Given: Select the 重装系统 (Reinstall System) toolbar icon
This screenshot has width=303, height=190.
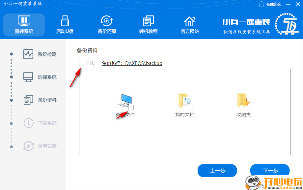Looking at the screenshot, I should click(x=24, y=25).
